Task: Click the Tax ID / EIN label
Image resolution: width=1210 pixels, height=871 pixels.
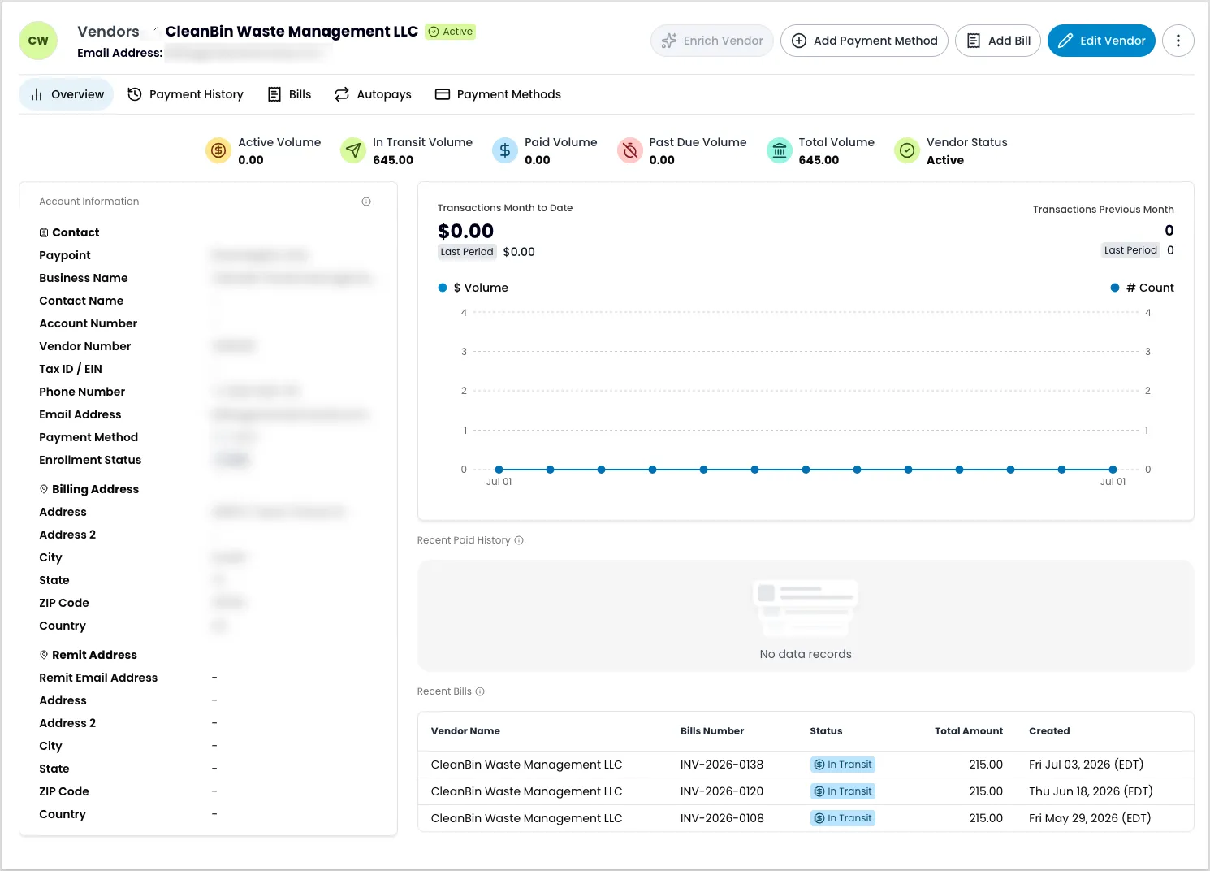Action: point(71,369)
